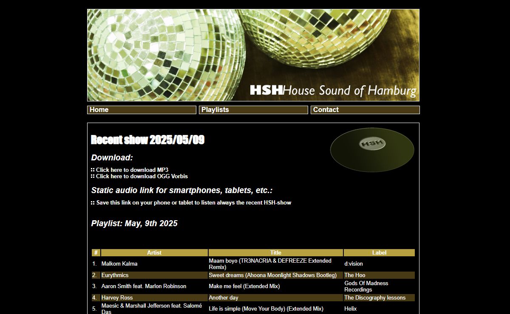The height and width of the screenshot is (314, 510).
Task: Select label The Hoo
Action: [x=355, y=275]
